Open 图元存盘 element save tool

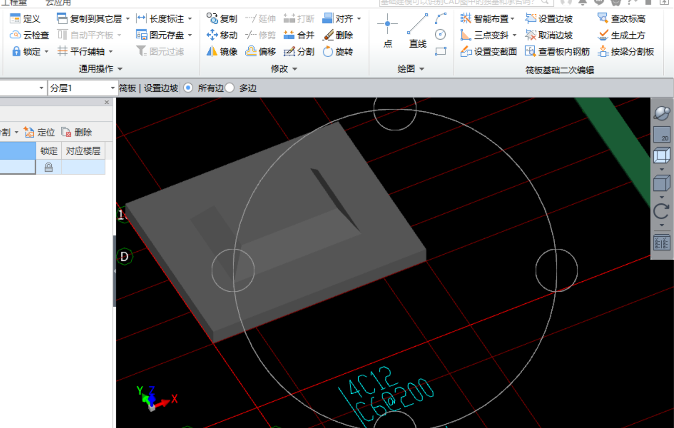pos(160,35)
